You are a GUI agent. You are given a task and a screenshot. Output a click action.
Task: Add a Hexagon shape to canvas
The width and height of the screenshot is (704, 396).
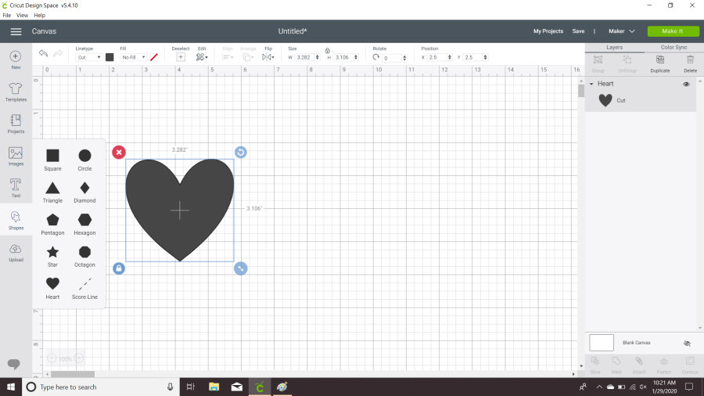tap(84, 220)
